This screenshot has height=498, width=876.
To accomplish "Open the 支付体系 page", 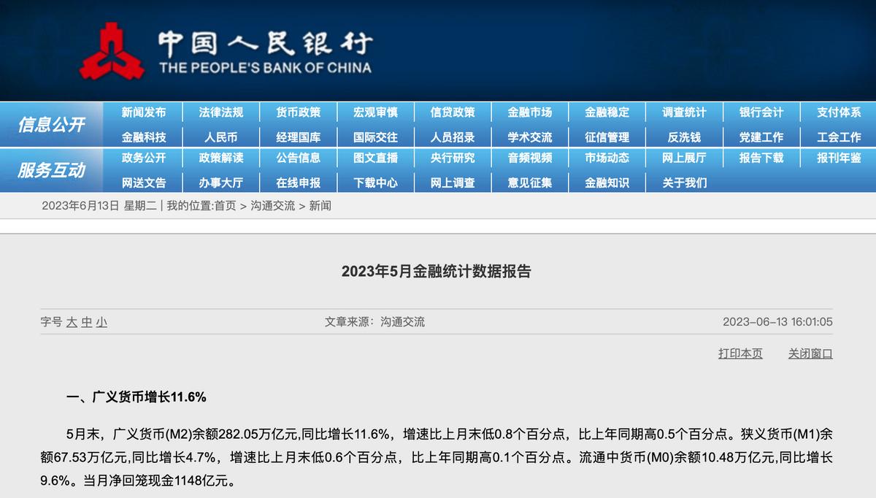I will (x=838, y=112).
